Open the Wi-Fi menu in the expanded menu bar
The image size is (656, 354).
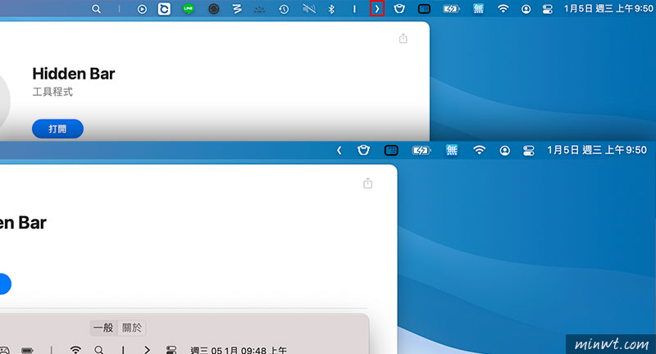pyautogui.click(x=503, y=9)
